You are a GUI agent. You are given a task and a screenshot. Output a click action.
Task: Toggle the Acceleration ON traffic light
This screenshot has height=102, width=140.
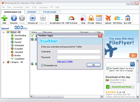pos(57,18)
